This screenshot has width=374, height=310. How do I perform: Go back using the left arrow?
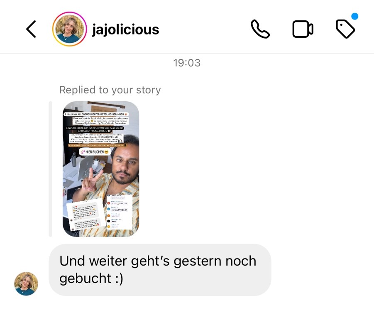tap(31, 29)
